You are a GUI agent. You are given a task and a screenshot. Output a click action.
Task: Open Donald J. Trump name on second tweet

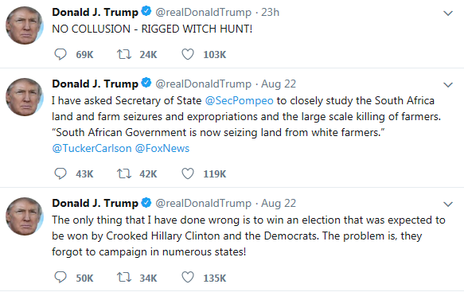point(95,84)
